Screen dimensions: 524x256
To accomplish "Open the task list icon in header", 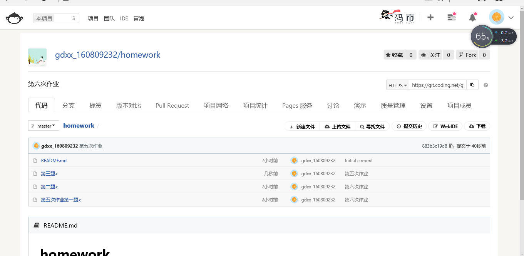I will coord(451,17).
